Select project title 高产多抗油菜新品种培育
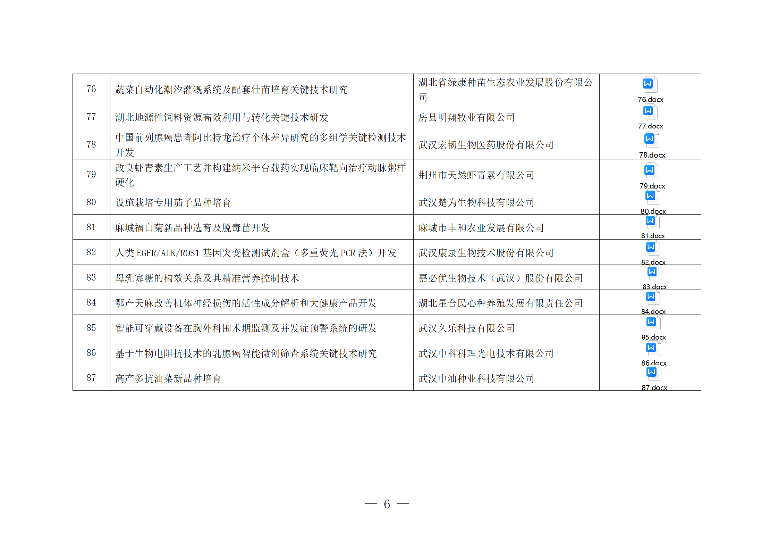The image size is (779, 551). tap(168, 378)
